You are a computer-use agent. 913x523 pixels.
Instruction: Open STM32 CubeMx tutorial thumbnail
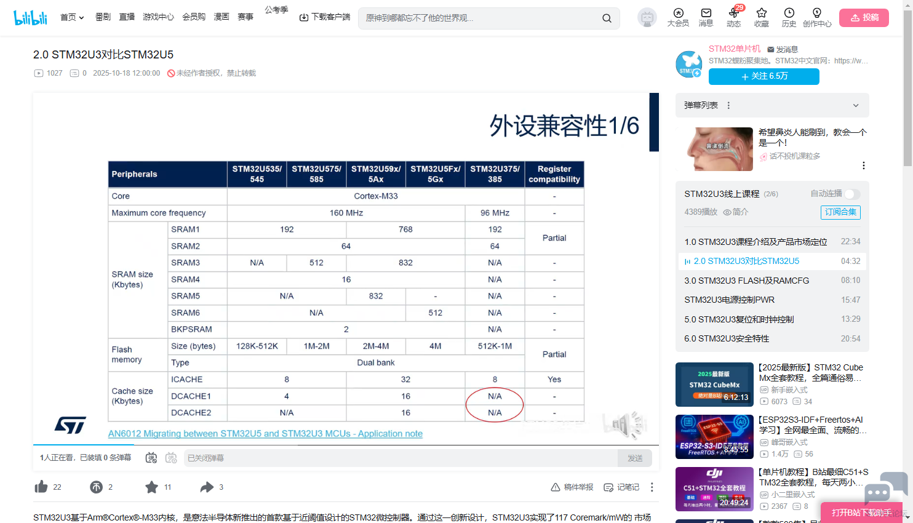coord(714,385)
